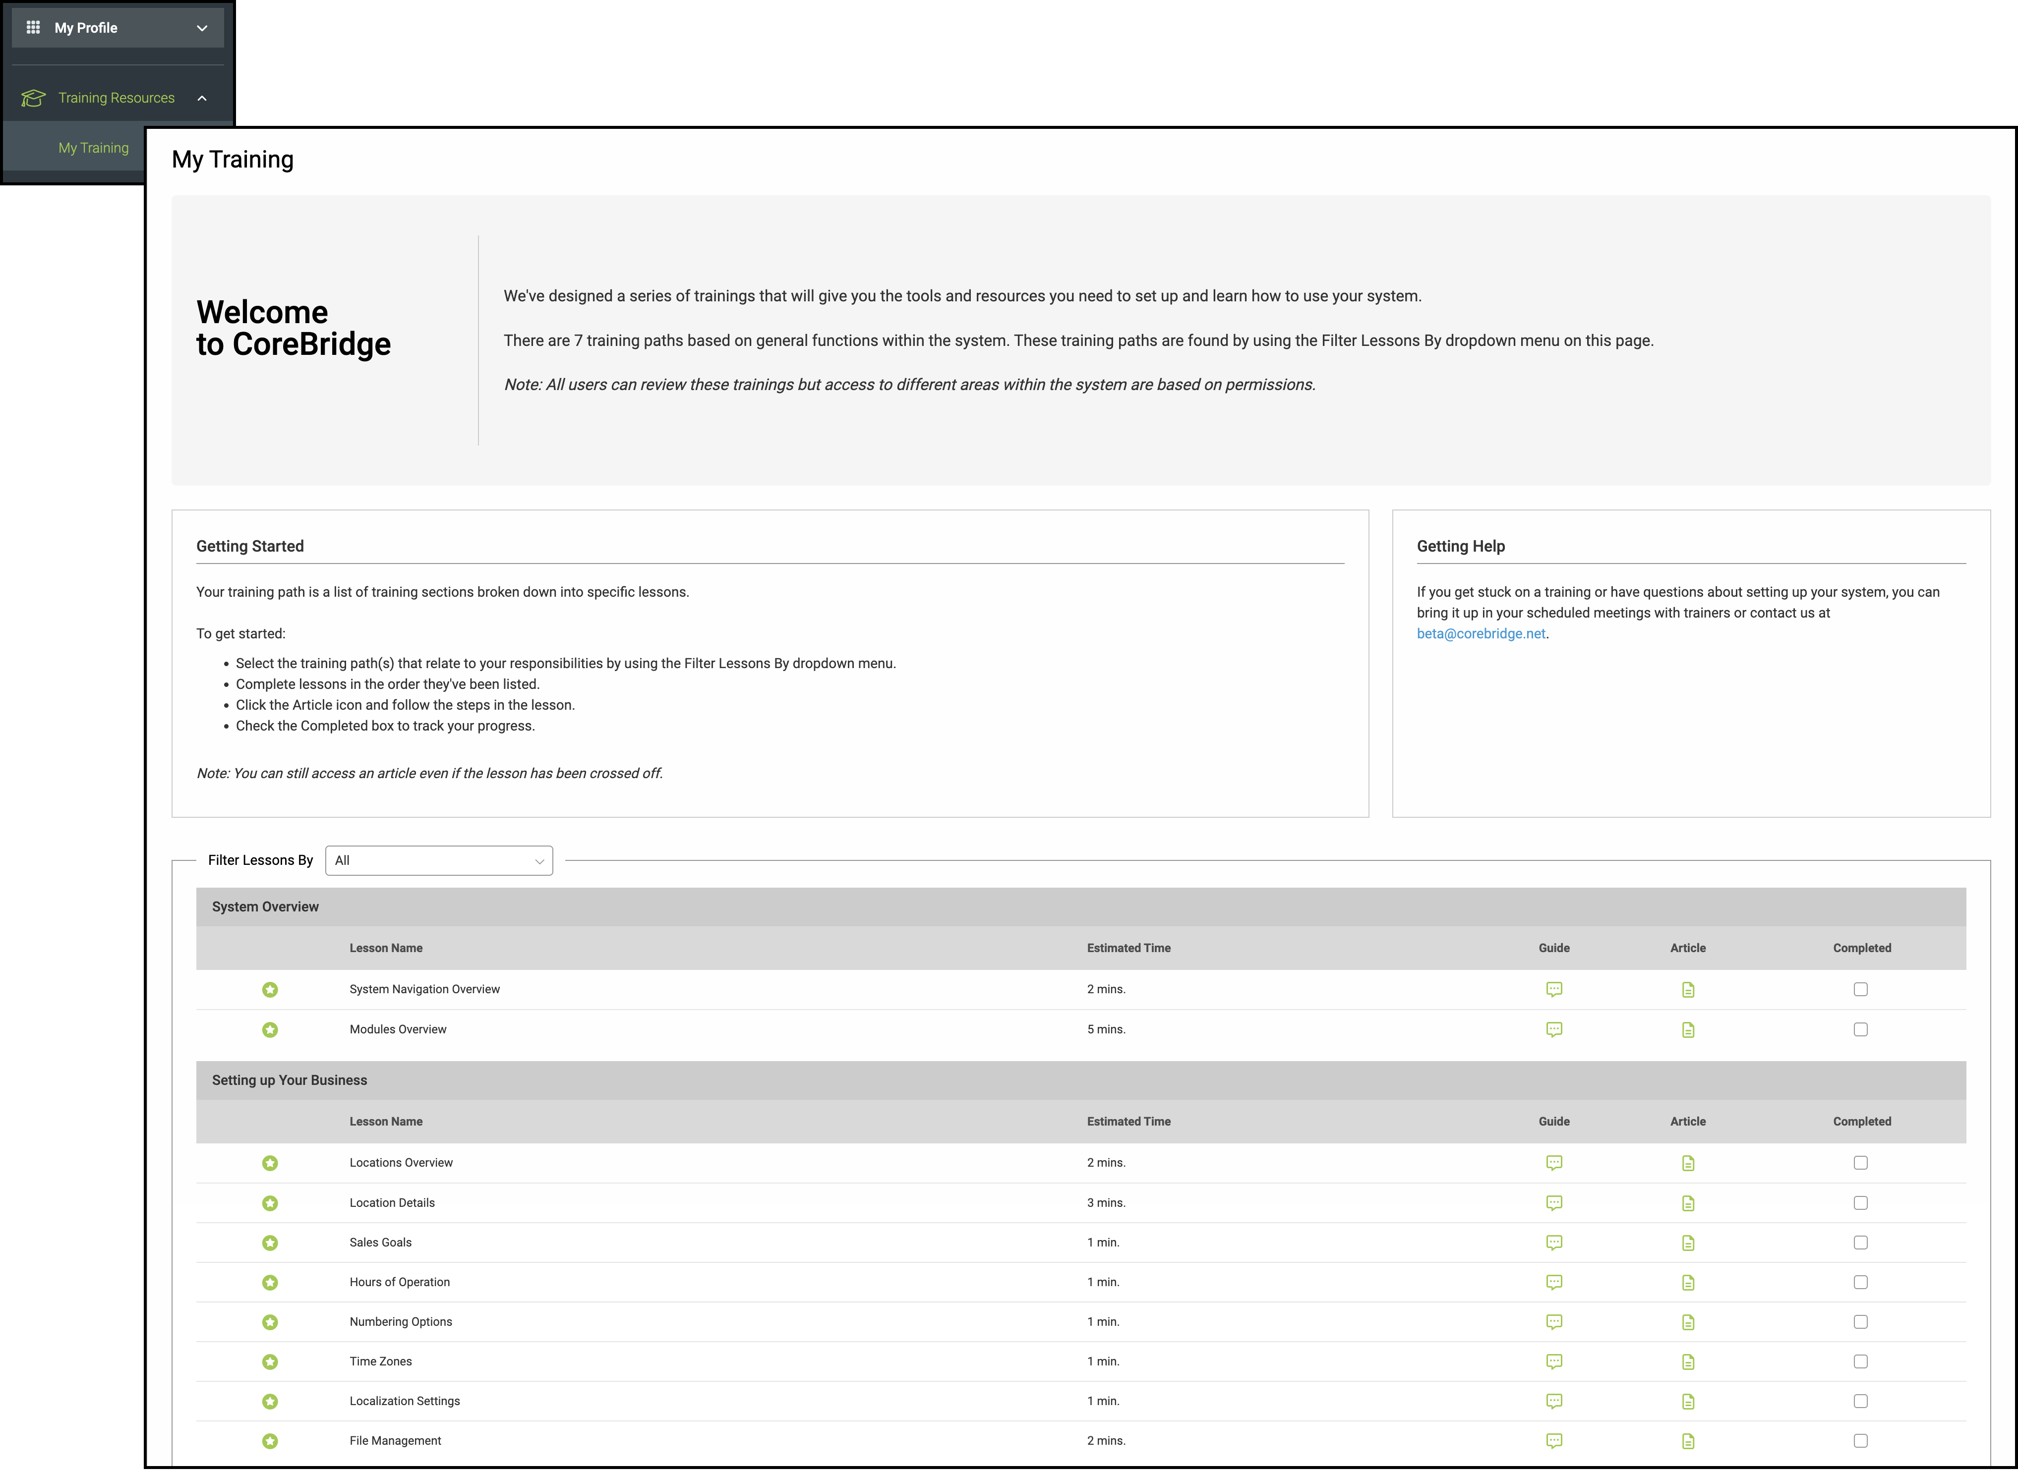Tick the Completed checkbox for Numbering Options
2018x1472 pixels.
pyautogui.click(x=1860, y=1322)
